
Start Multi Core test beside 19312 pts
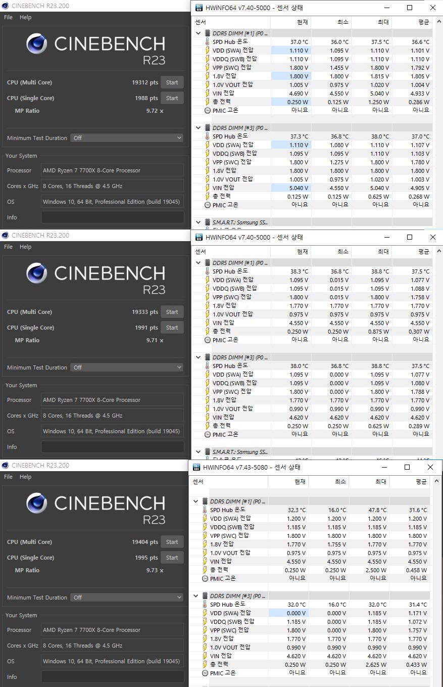[x=172, y=82]
